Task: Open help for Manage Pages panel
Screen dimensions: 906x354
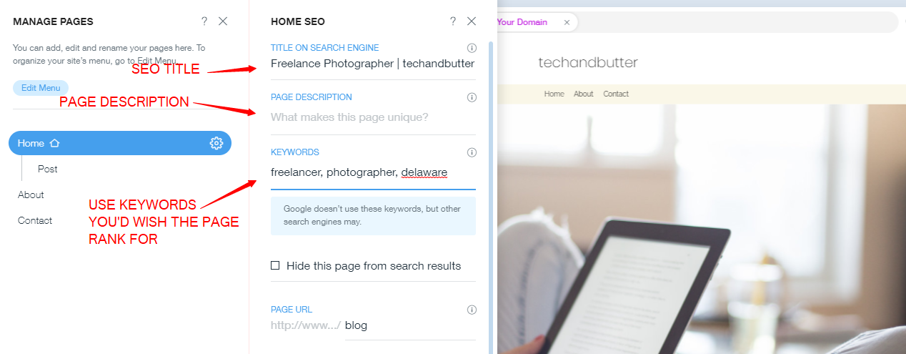Action: pos(204,21)
